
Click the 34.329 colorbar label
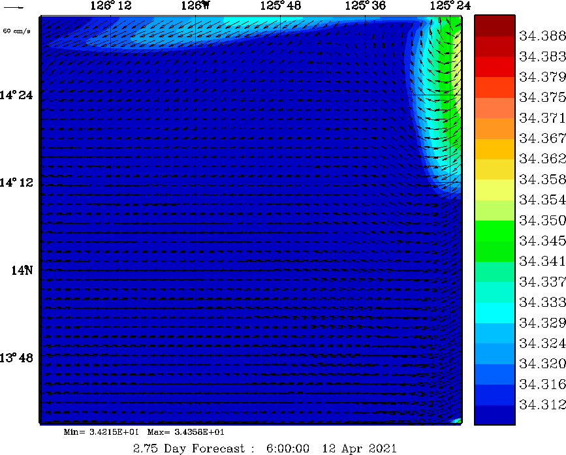pyautogui.click(x=542, y=322)
